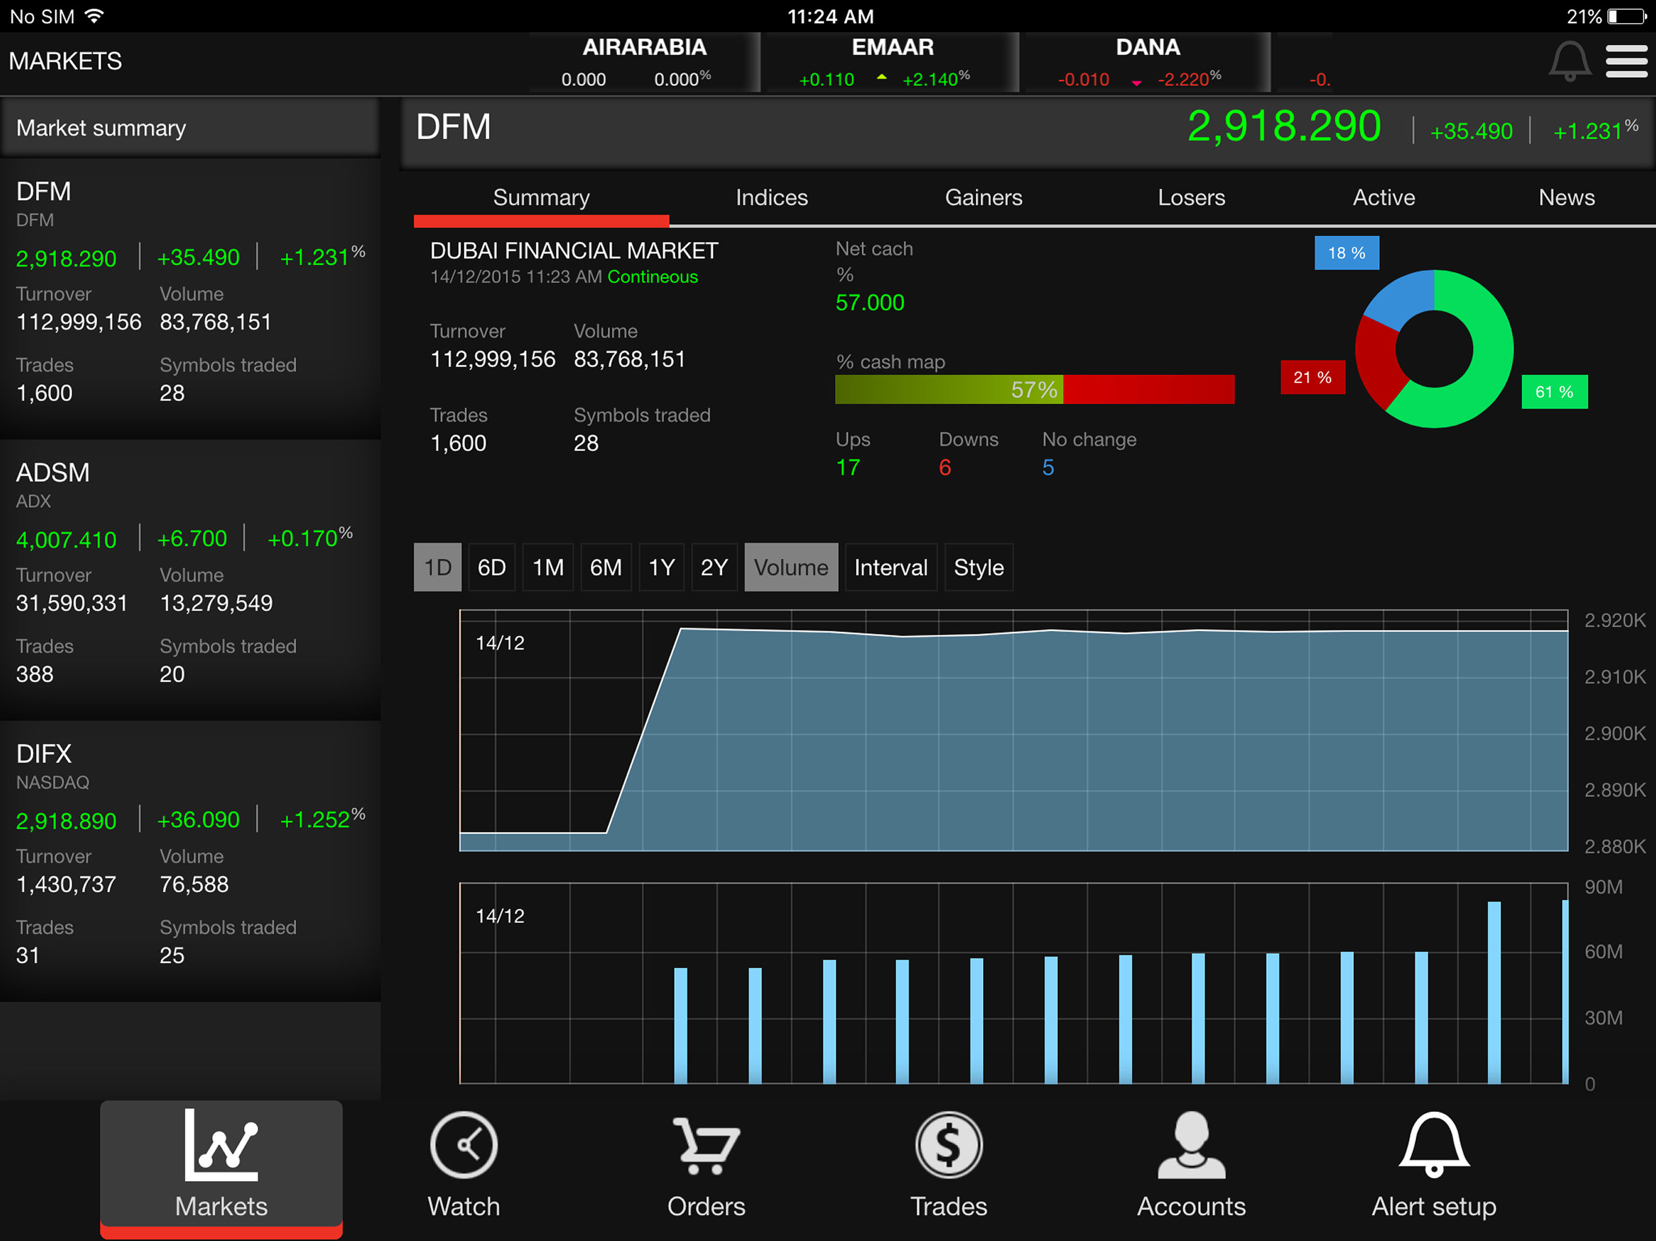Switch to the Indices tab

[x=772, y=198]
